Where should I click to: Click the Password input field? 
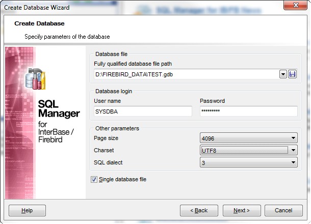coord(248,111)
